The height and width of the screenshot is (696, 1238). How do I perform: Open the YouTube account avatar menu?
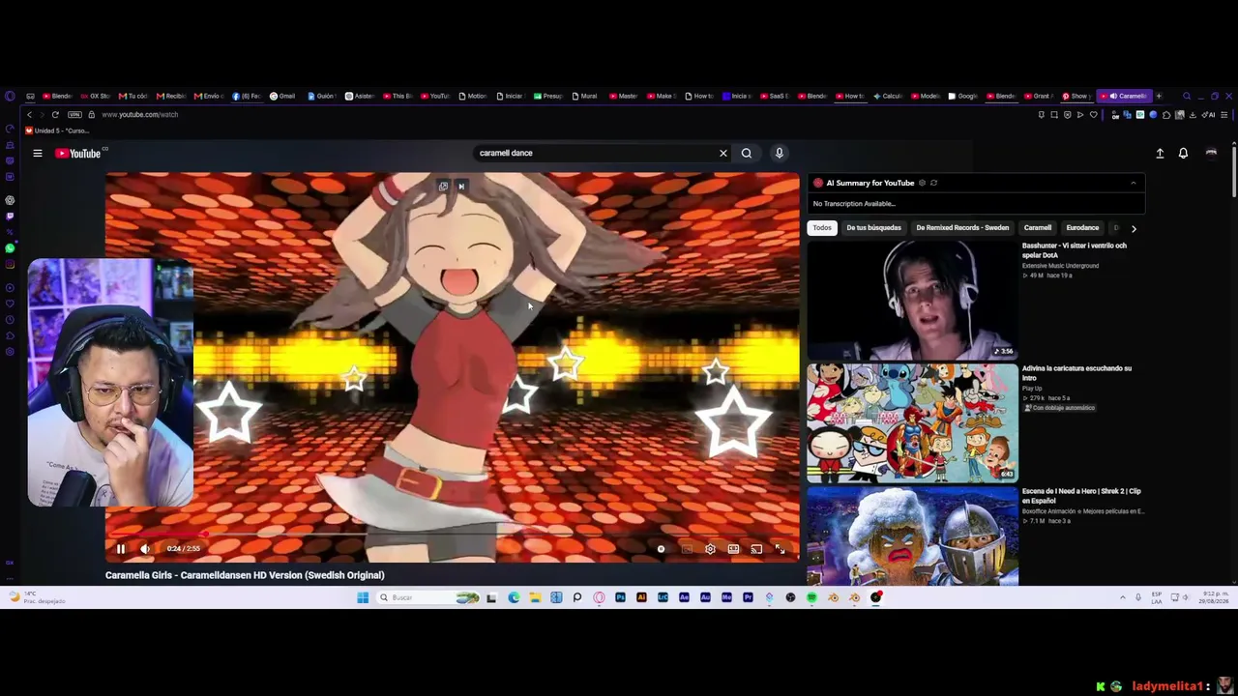1211,153
